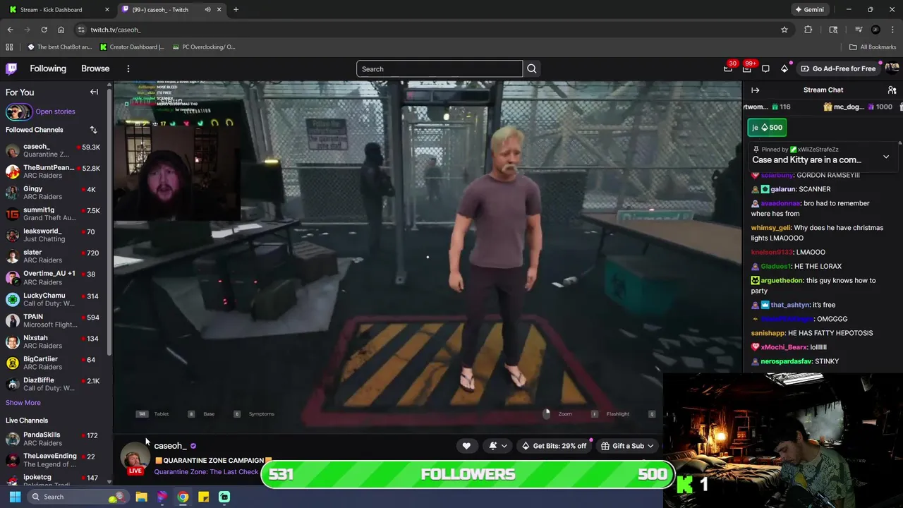Viewport: 903px width, 508px height.
Task: Open File Explorer from the taskbar
Action: click(141, 497)
